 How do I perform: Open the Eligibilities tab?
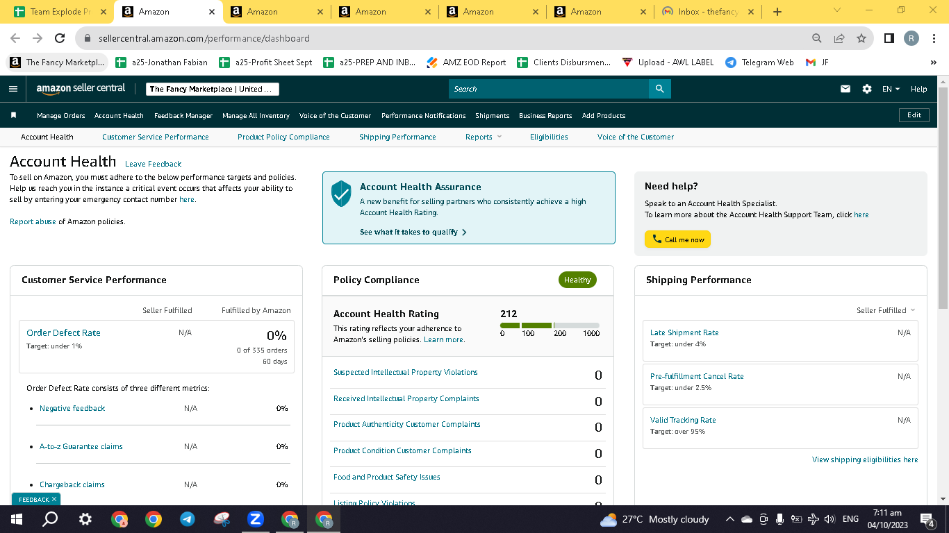click(549, 137)
